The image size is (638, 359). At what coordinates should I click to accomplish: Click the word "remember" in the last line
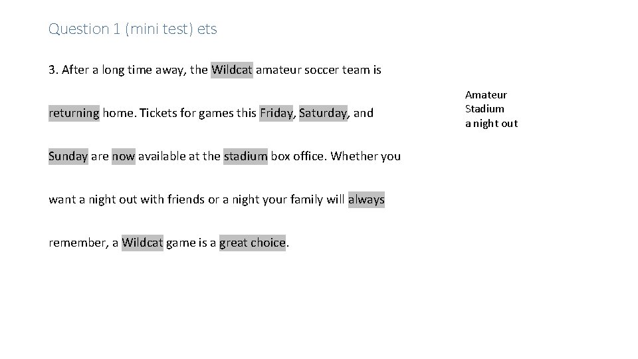tap(77, 243)
